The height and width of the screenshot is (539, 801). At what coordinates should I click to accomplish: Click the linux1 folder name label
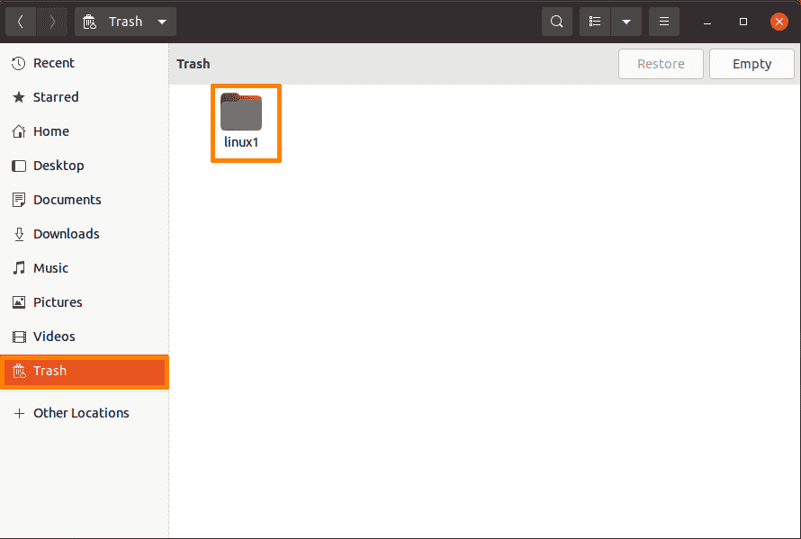coord(241,142)
